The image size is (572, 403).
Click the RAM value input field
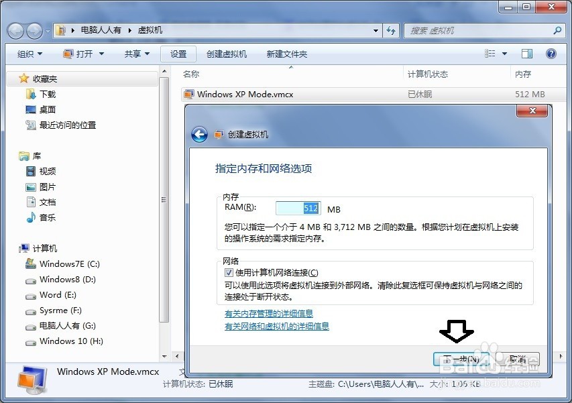298,209
